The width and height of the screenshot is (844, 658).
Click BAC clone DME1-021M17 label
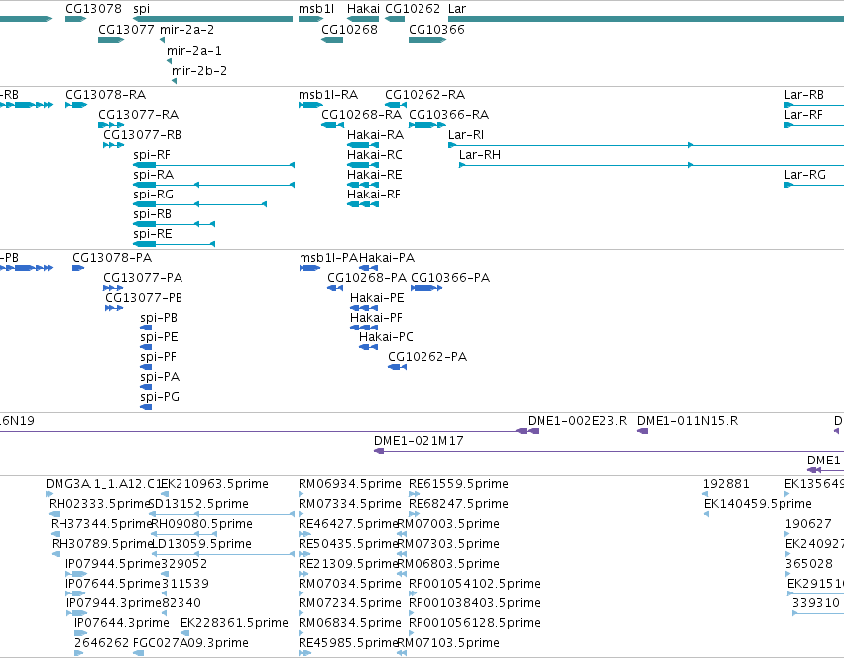coord(419,441)
